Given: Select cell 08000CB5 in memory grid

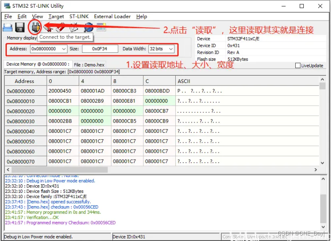Looking at the screenshot, I should pyautogui.click(x=127, y=121).
